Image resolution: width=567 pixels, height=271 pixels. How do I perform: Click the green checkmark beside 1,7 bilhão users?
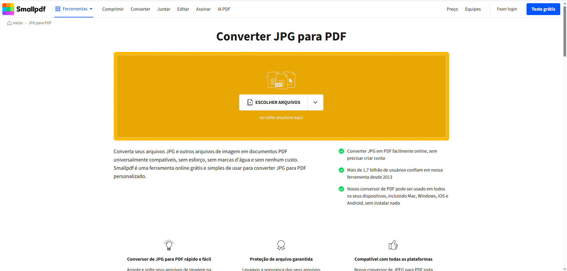(x=341, y=170)
